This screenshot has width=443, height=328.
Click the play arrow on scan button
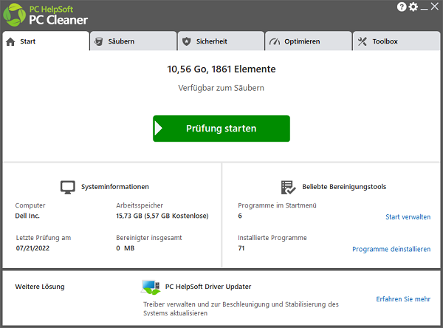(x=159, y=129)
